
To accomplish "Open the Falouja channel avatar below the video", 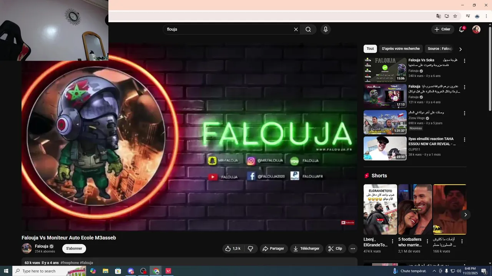I will click(x=27, y=248).
